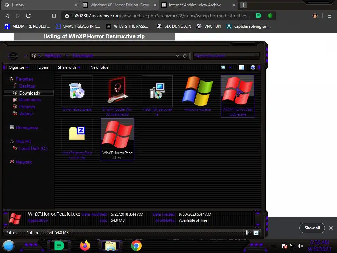Viewport: 337px width, 253px height.
Task: Refresh the Downloads folder view
Action: (185, 56)
